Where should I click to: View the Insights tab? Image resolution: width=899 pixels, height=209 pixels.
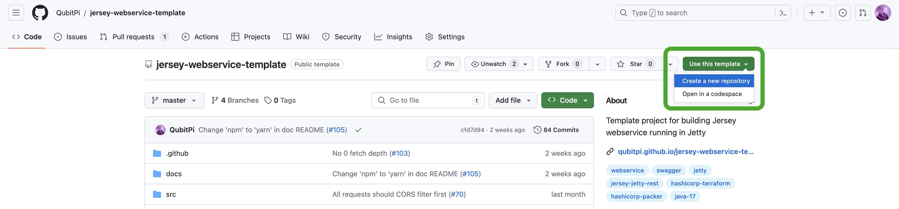click(393, 37)
